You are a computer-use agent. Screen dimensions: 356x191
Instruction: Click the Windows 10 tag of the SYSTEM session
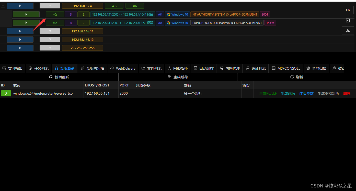pyautogui.click(x=177, y=15)
